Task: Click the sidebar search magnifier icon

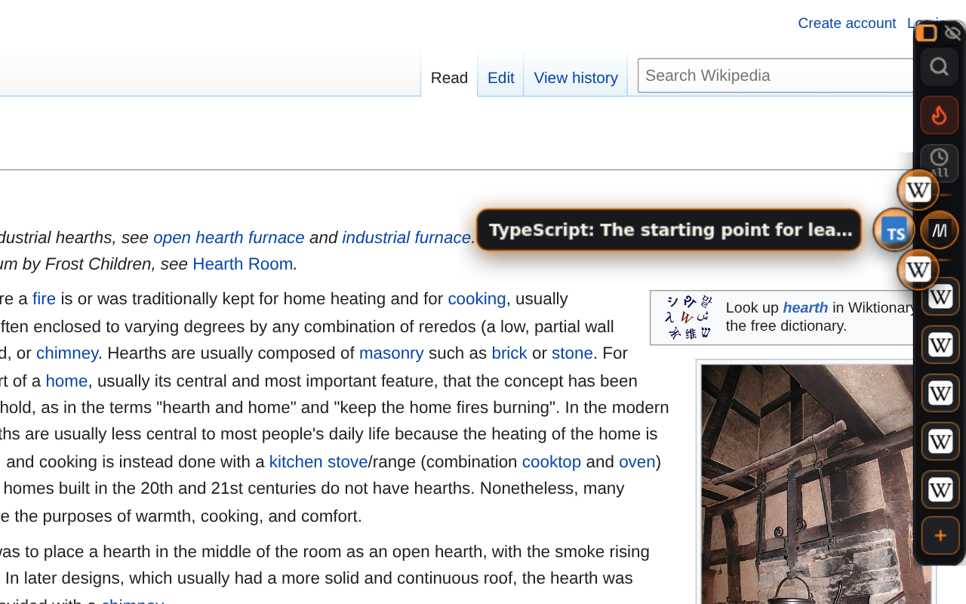Action: pos(939,66)
